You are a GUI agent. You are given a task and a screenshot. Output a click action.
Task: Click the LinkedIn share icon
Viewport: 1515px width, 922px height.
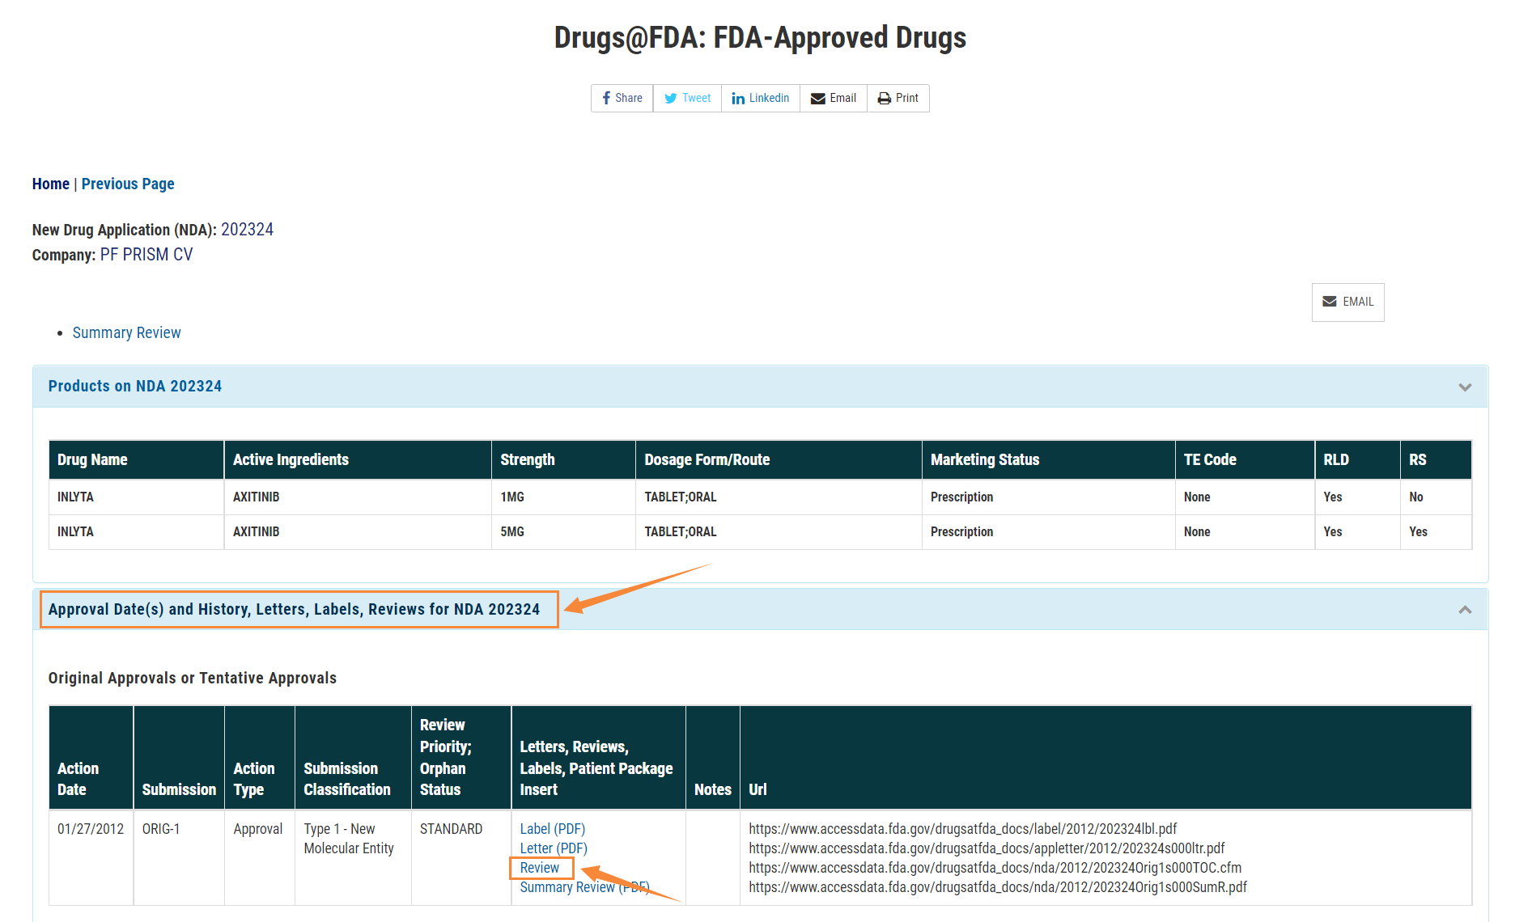(737, 99)
